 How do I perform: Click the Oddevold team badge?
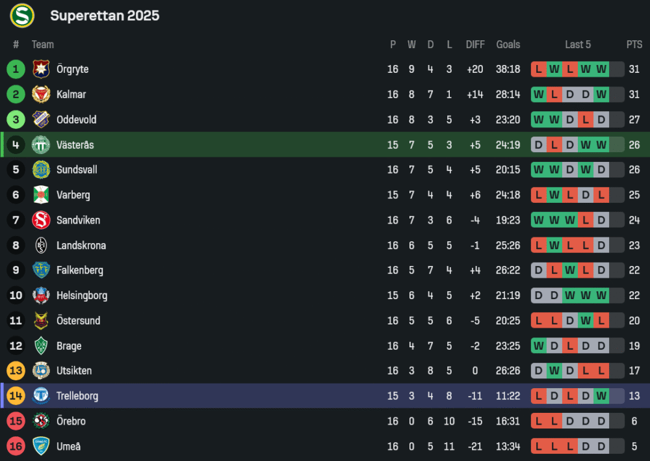41,120
